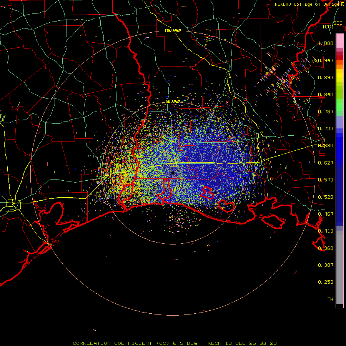Click the 0.627 scale value
Image resolution: width=346 pixels, height=346 pixels.
pos(326,163)
